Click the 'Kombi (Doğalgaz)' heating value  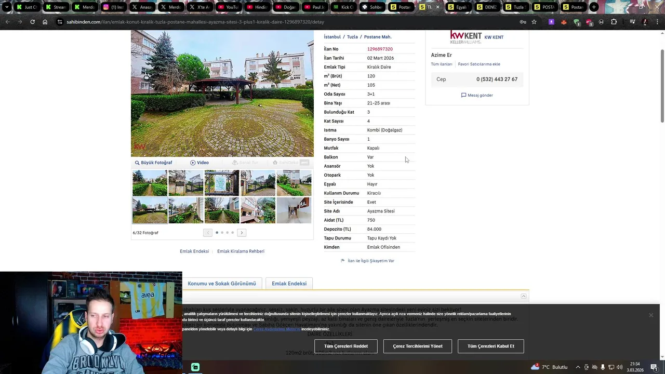(x=384, y=130)
